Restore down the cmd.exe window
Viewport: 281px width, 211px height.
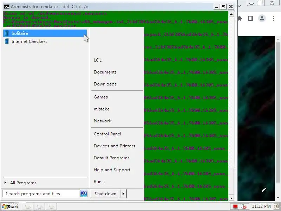(223, 7)
